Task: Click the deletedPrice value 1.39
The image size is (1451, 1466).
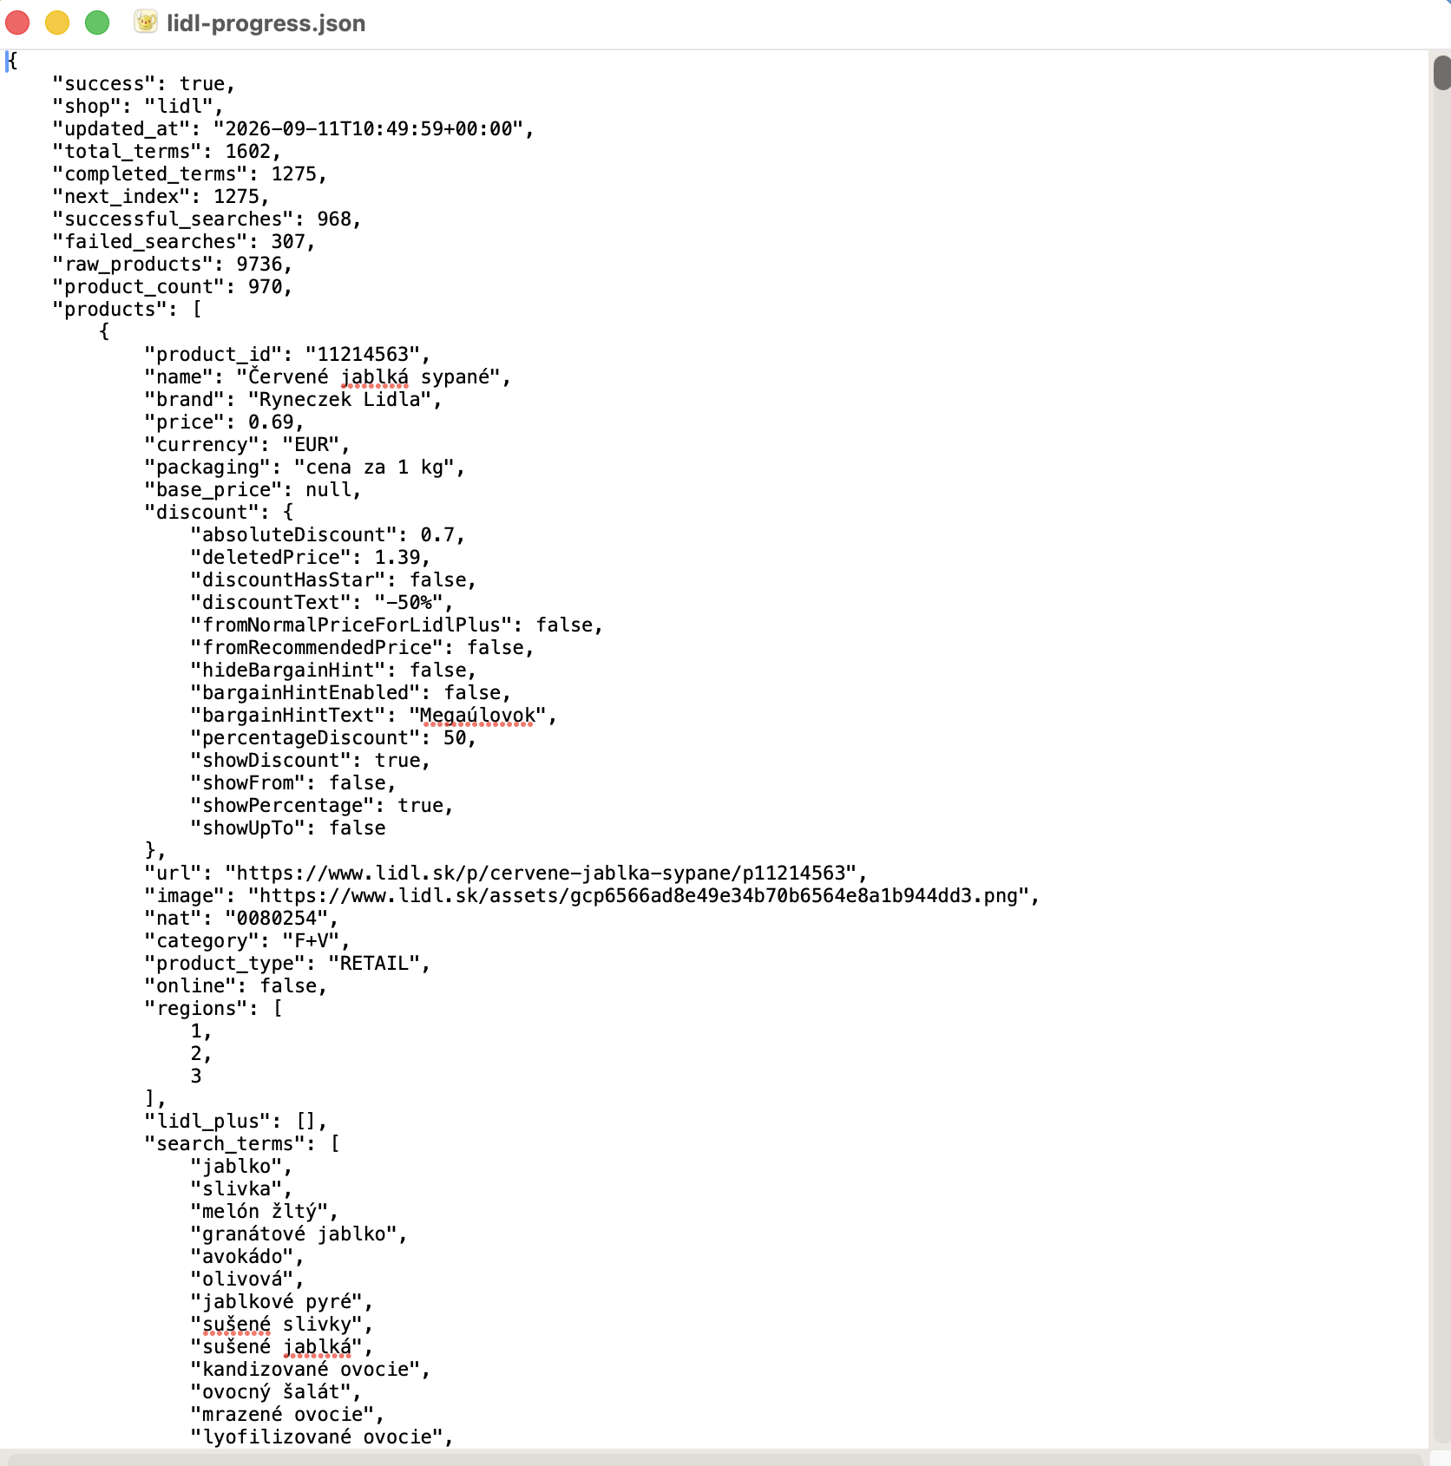Action: click(x=397, y=558)
